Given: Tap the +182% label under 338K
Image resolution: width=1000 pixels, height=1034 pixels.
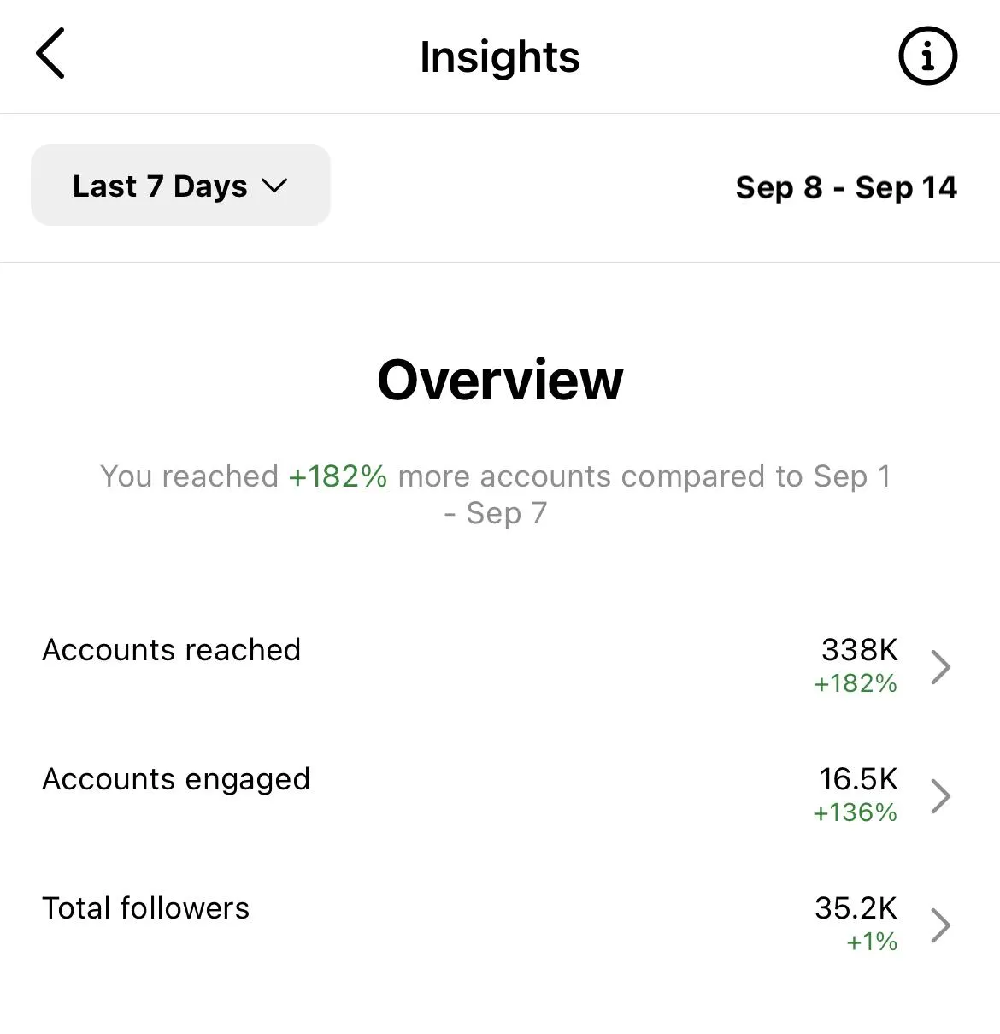Looking at the screenshot, I should [x=855, y=683].
